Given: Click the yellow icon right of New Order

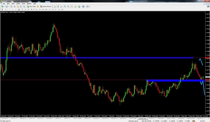Looking at the screenshot, I should pos(38,6).
